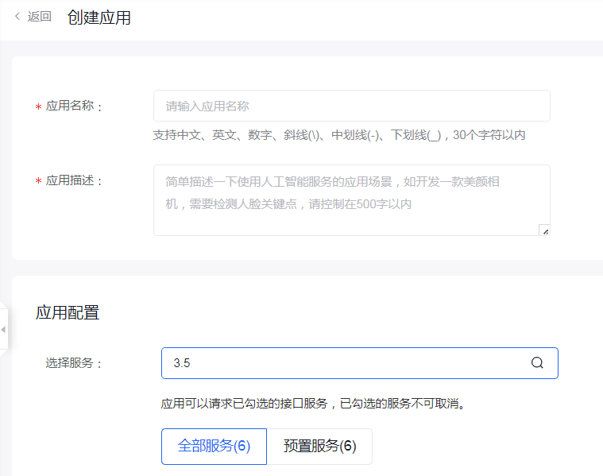Switch to the 预置服务(6) tab

click(x=319, y=447)
